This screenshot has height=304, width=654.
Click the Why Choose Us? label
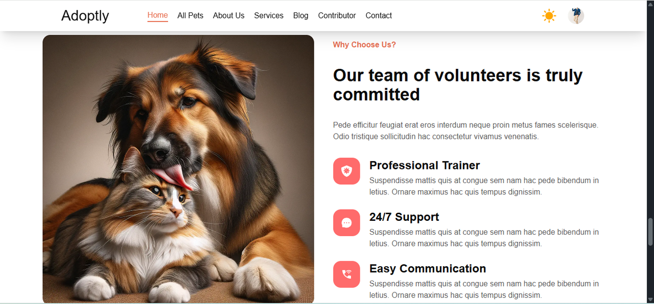364,45
